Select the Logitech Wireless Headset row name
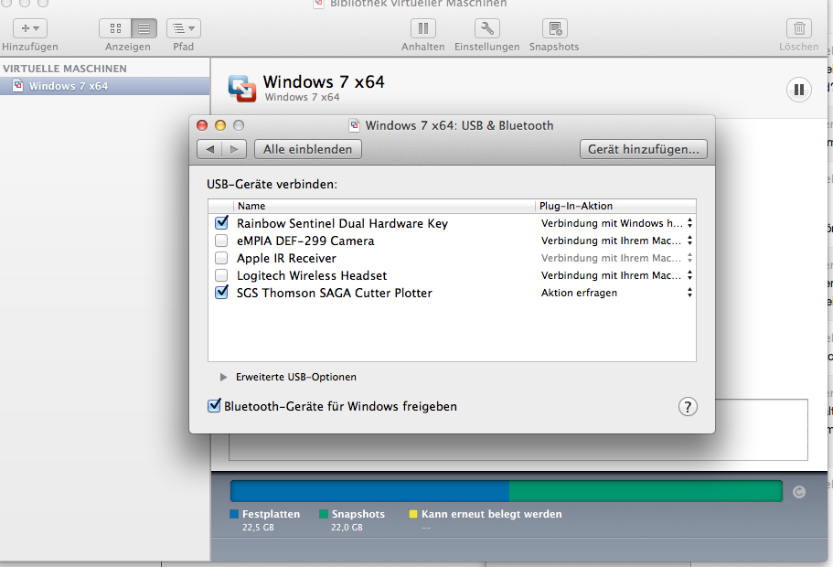833x567 pixels. 312,275
